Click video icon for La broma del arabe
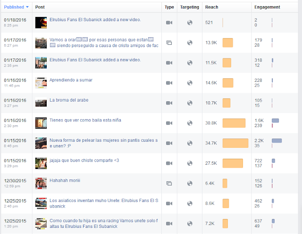This screenshot has height=234, width=302. click(x=169, y=103)
